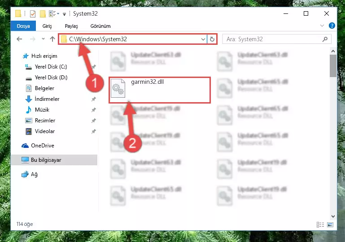Open Belgeler folder in sidebar
The image size is (345, 242).
[44, 88]
